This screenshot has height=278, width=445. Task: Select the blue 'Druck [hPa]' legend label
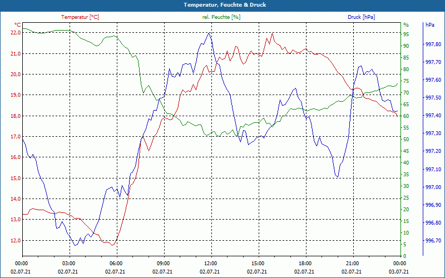pyautogui.click(x=361, y=17)
